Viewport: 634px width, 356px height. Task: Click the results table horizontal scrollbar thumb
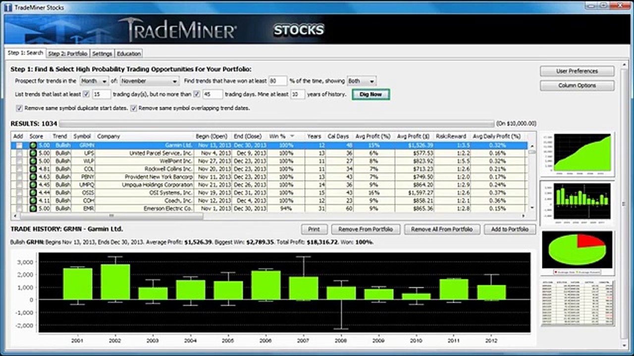point(111,216)
